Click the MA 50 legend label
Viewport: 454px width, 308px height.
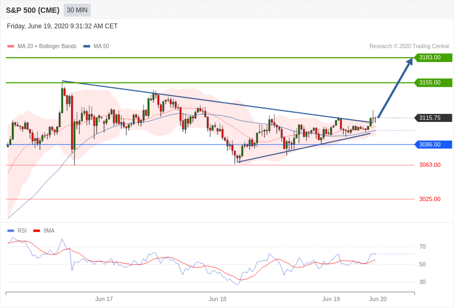click(101, 46)
